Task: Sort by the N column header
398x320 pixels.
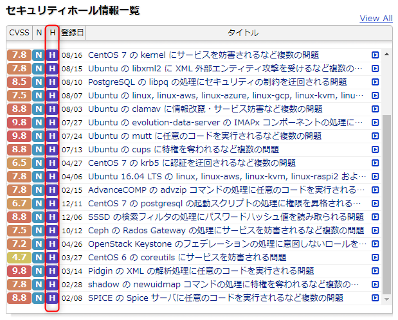Action: tap(39, 33)
